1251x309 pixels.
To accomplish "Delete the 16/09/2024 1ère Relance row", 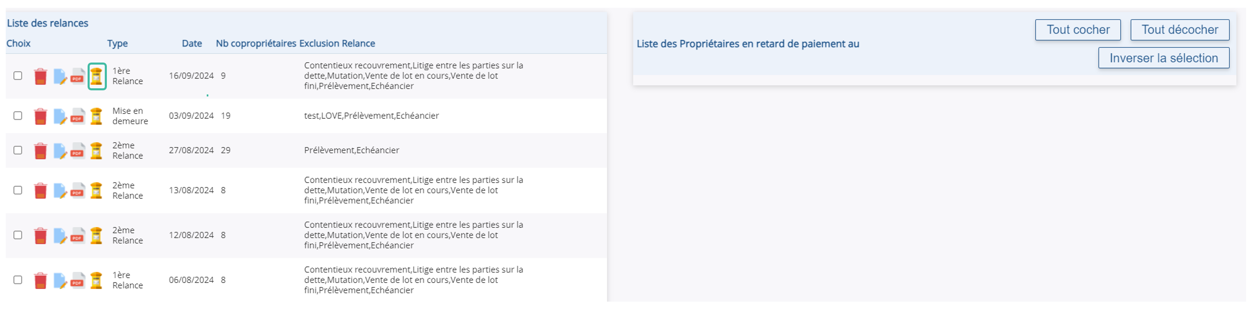I will 40,76.
